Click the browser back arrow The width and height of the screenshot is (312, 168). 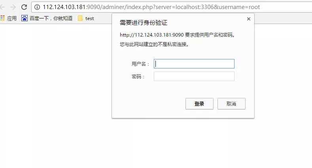(2, 7)
